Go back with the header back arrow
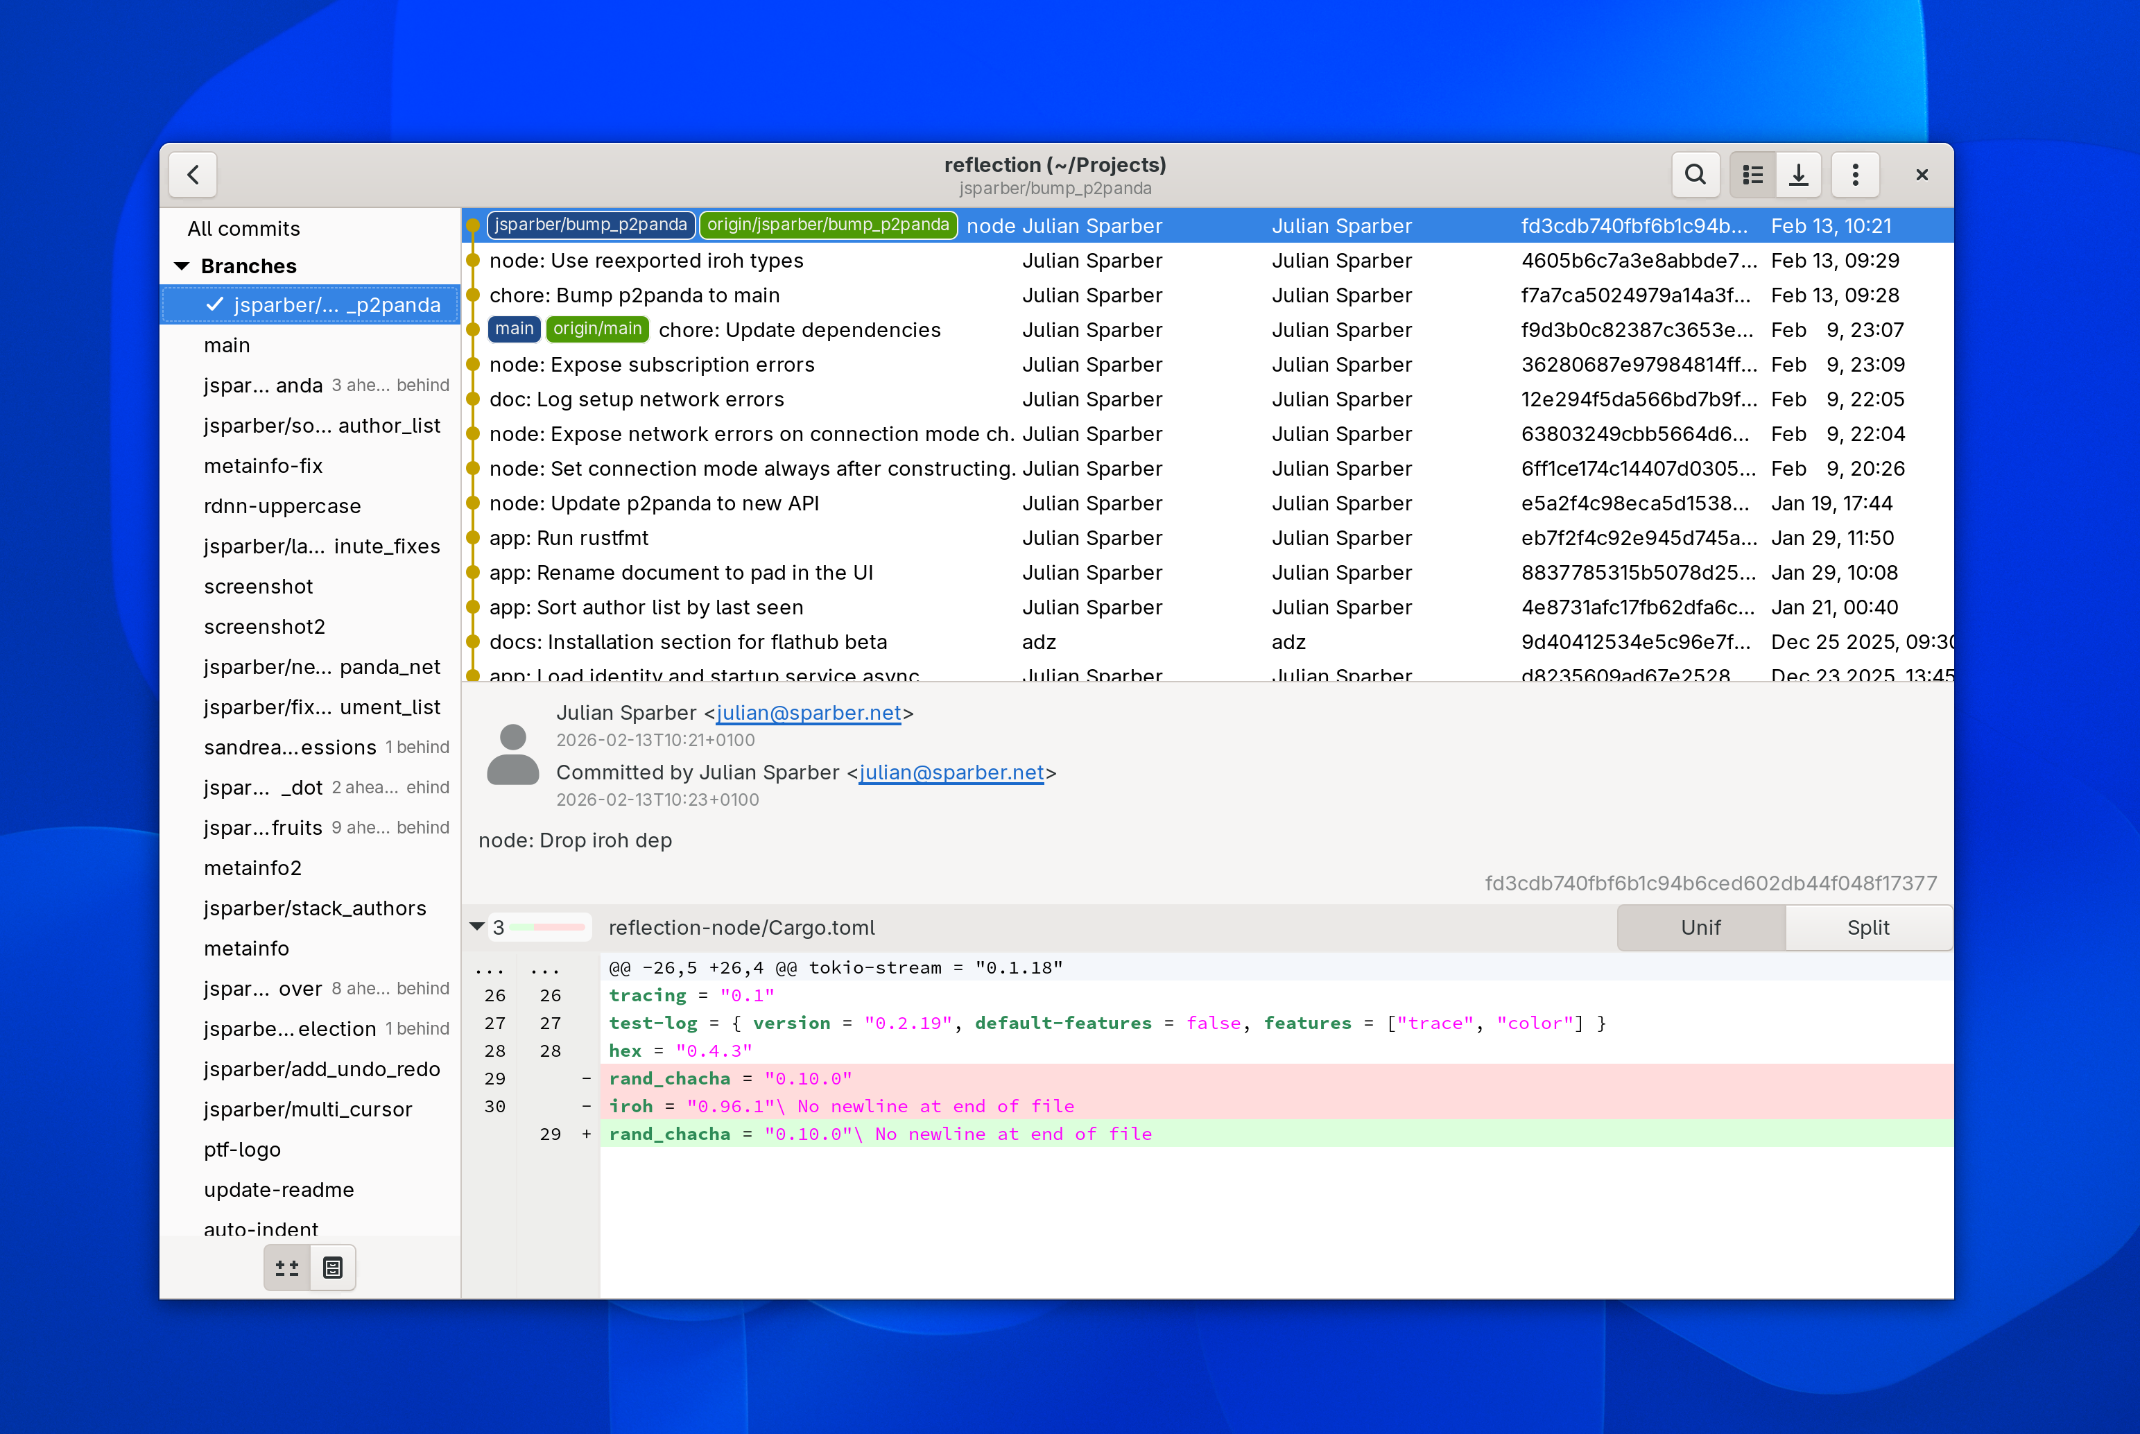The image size is (2140, 1434). pos(193,175)
